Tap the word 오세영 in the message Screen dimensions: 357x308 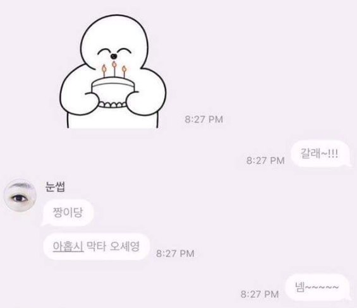point(124,246)
